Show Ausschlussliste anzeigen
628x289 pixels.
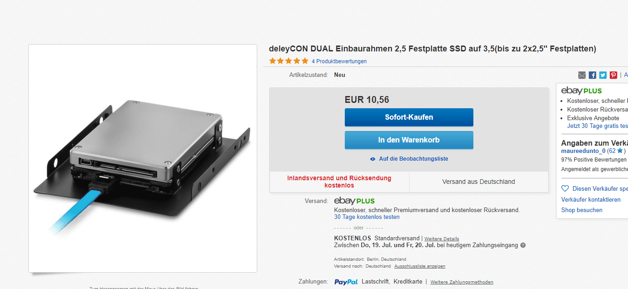(x=420, y=266)
